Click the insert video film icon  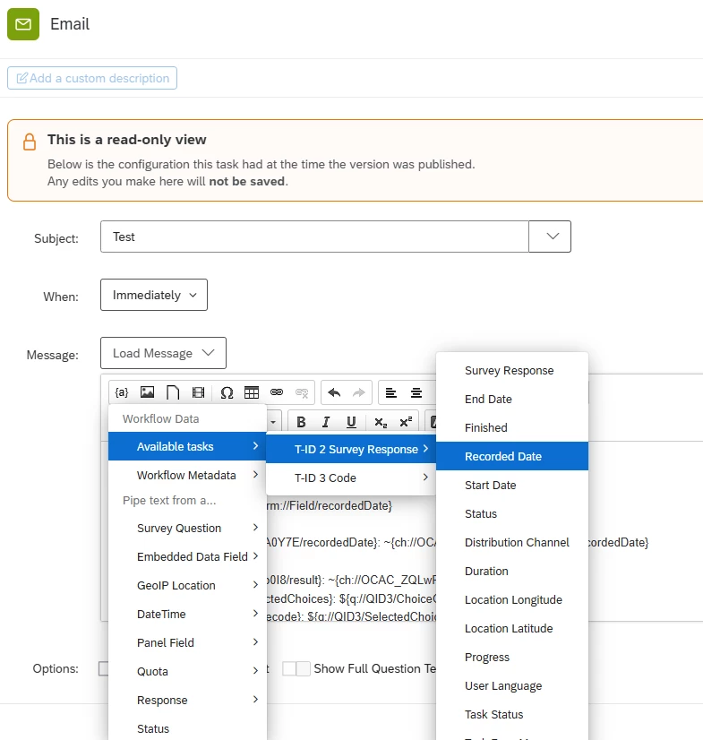198,392
